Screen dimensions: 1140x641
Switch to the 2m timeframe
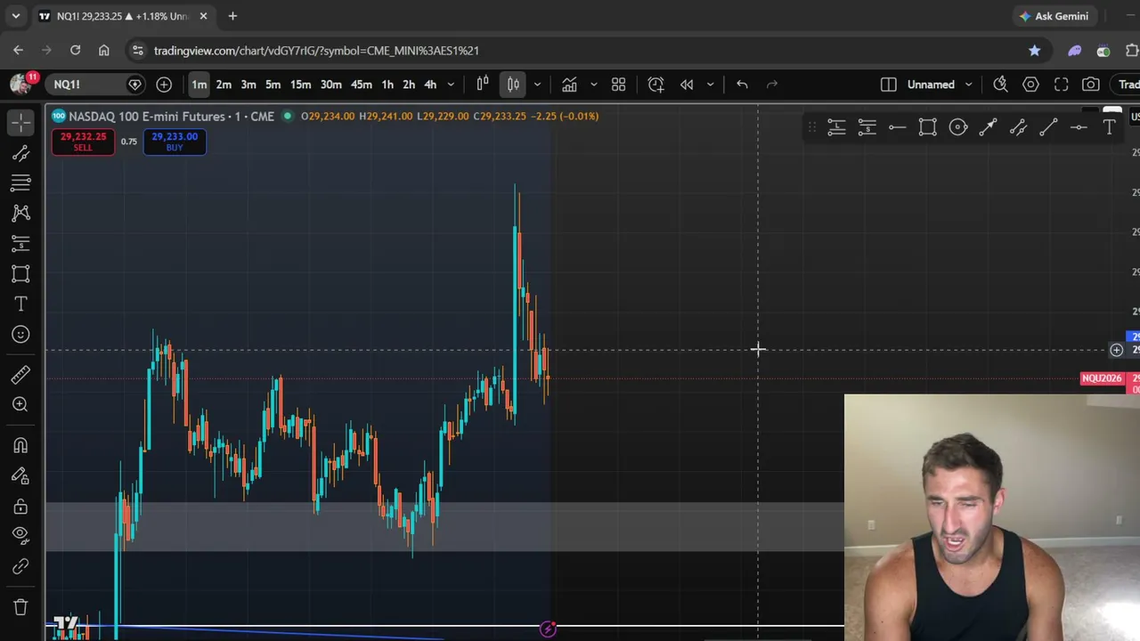tap(224, 85)
